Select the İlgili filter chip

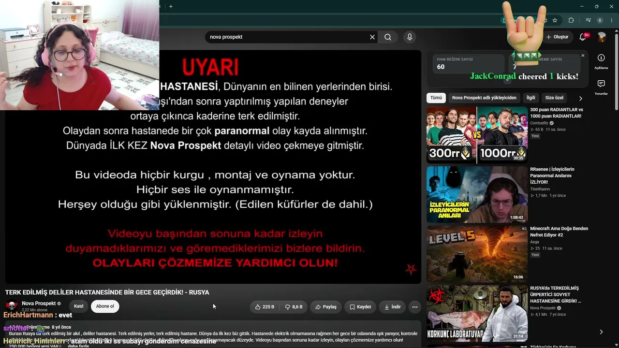(x=531, y=98)
